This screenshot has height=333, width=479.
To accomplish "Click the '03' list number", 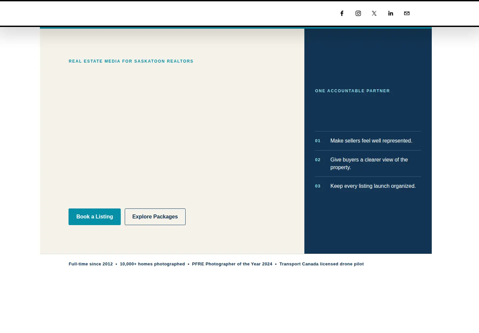I will coord(318,186).
